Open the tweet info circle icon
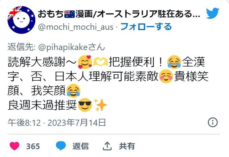Viewport: 229px width, 157px height. [213, 122]
